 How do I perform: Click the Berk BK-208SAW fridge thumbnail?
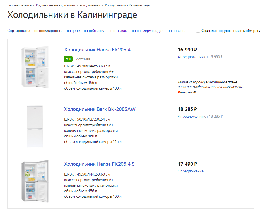click(x=35, y=127)
